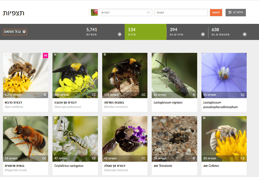
Task: Click the arrow icon on the 638 observers tab
Action: (245, 34)
